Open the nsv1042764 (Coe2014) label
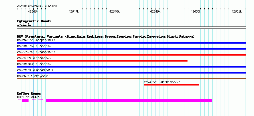The image size is (254, 116). point(34,46)
